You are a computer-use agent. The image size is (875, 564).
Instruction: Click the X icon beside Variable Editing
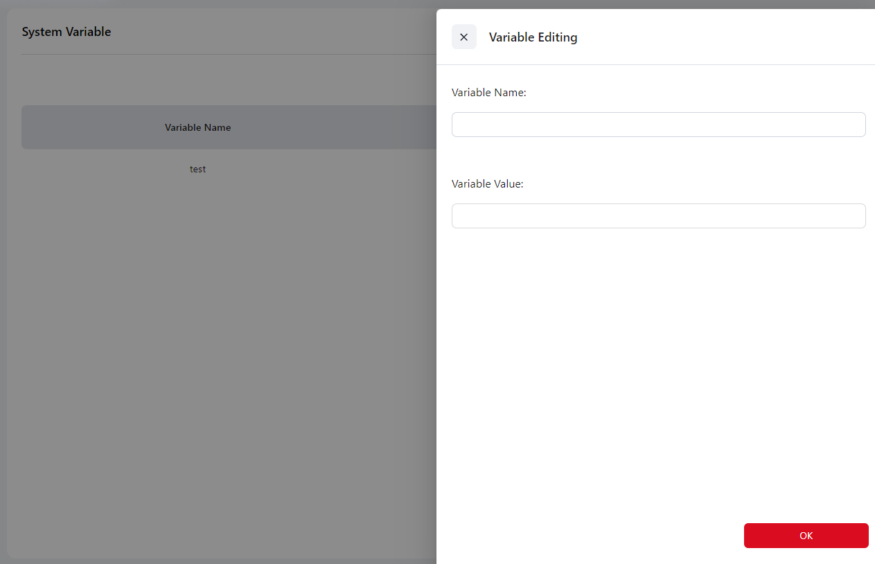(463, 37)
